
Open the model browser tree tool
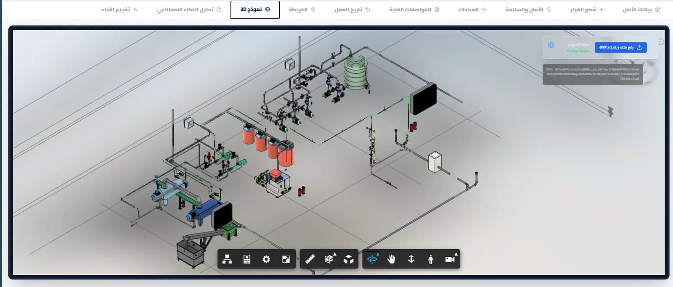(227, 259)
